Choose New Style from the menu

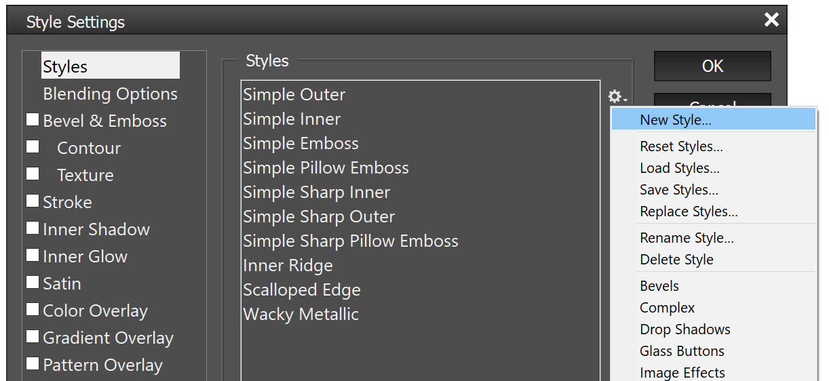click(676, 120)
